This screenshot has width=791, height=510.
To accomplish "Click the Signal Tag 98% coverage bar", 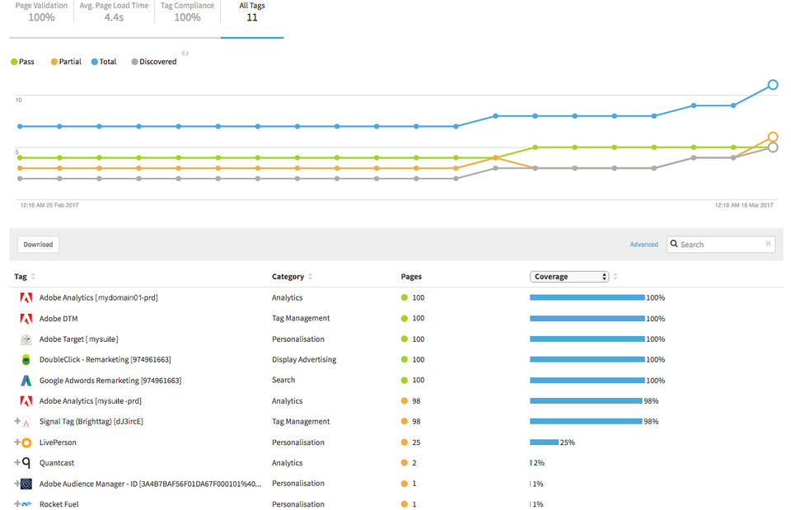I will (586, 421).
